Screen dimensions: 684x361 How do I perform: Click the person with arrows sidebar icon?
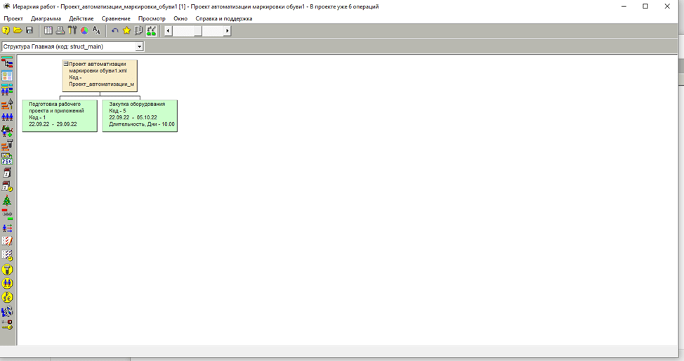click(x=7, y=228)
